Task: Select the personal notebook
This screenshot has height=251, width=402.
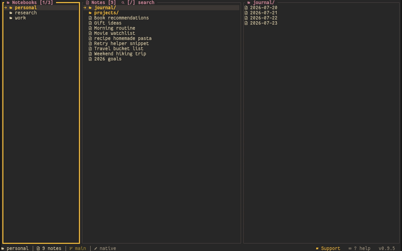Action: click(41, 8)
